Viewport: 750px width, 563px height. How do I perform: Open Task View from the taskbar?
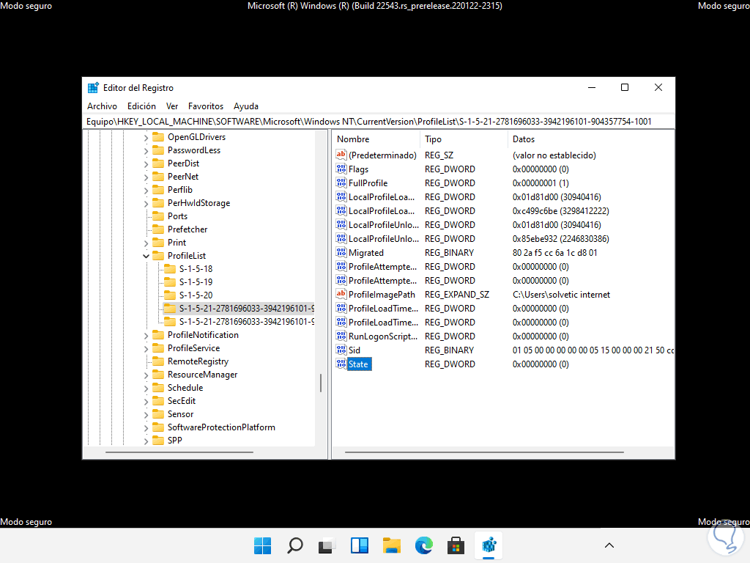pos(327,545)
